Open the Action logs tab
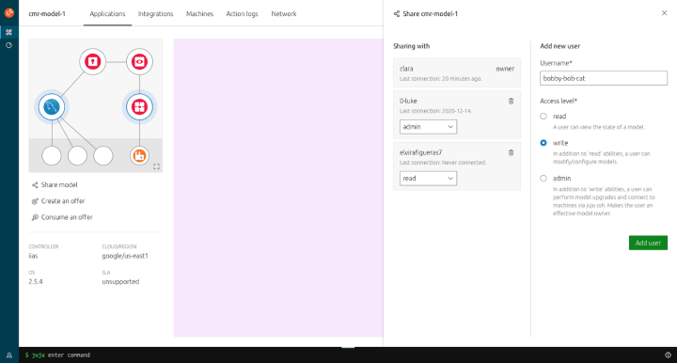This screenshot has height=363, width=677. tap(242, 14)
